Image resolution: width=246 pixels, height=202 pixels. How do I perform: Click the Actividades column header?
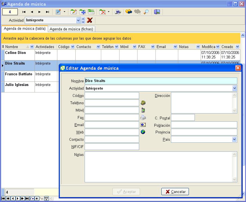click(46, 47)
